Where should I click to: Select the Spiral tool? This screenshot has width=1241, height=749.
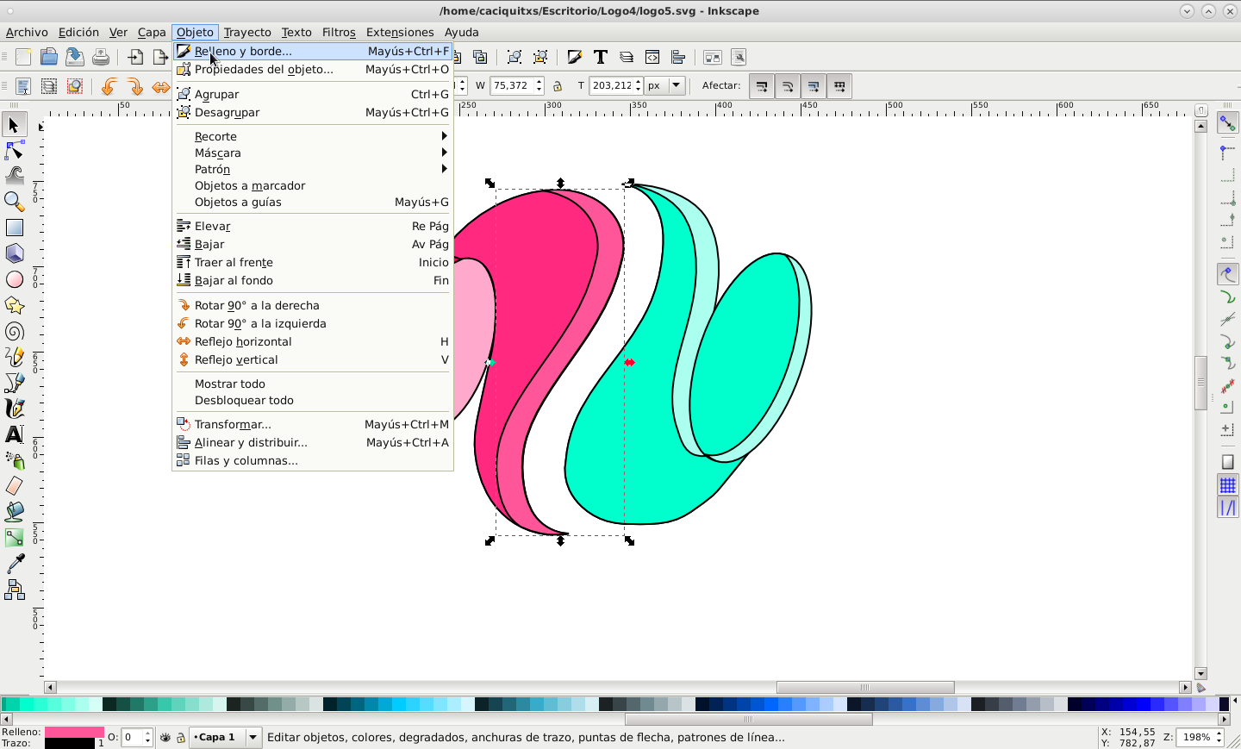point(14,332)
